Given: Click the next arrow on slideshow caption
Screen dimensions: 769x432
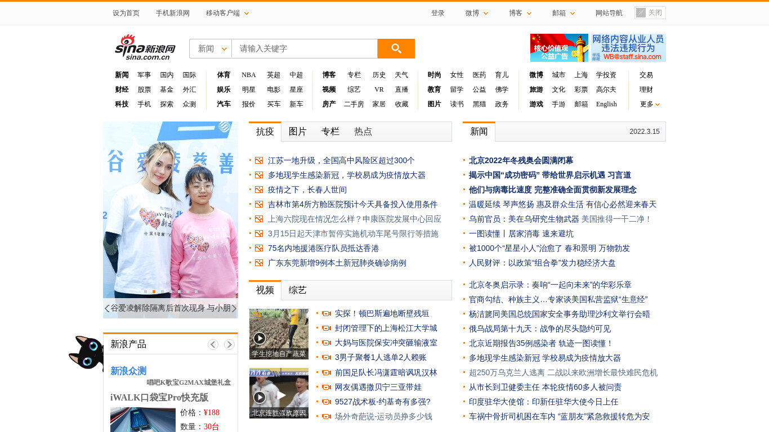Looking at the screenshot, I should (x=234, y=308).
